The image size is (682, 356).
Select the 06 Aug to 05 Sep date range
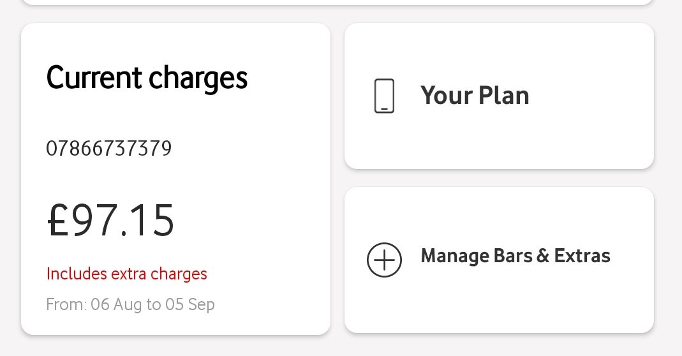pyautogui.click(x=152, y=304)
